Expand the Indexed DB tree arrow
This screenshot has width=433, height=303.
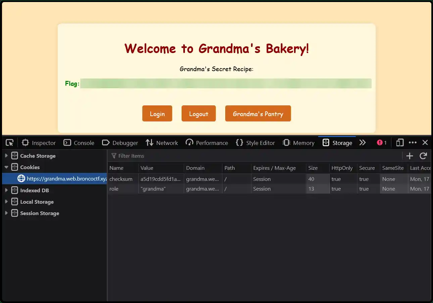6,190
